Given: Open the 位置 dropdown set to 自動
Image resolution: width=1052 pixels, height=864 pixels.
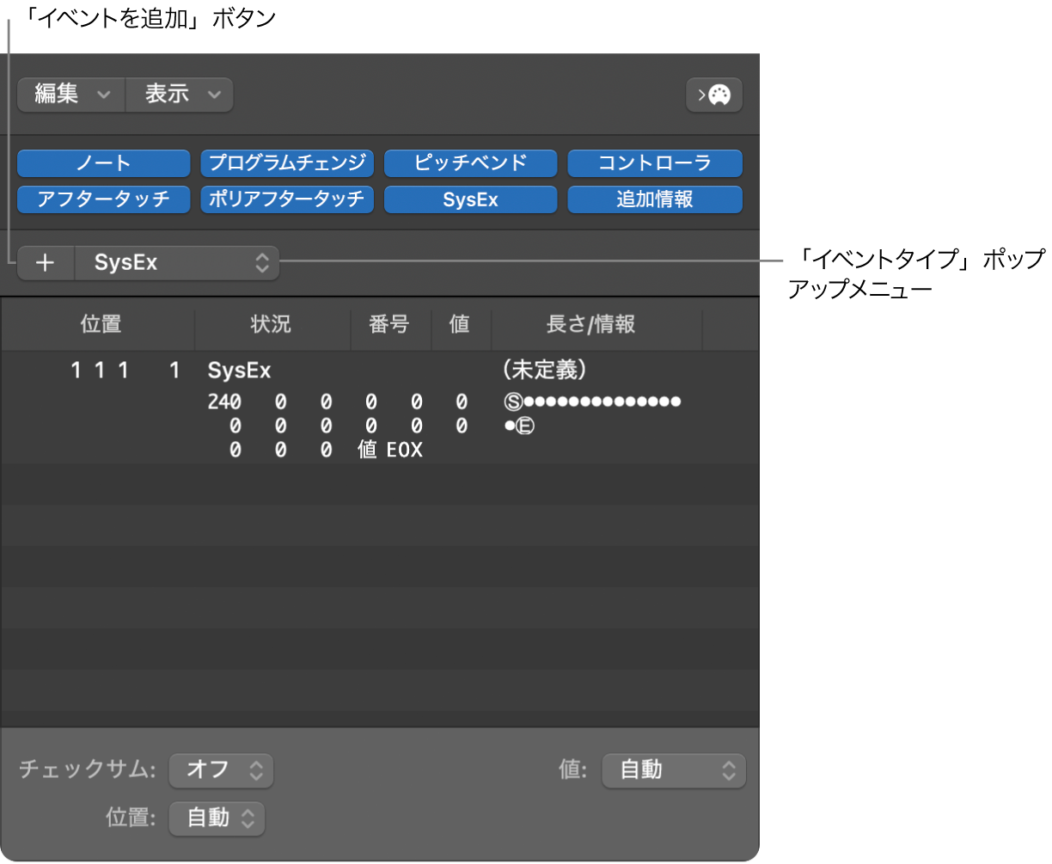Looking at the screenshot, I should 217,818.
